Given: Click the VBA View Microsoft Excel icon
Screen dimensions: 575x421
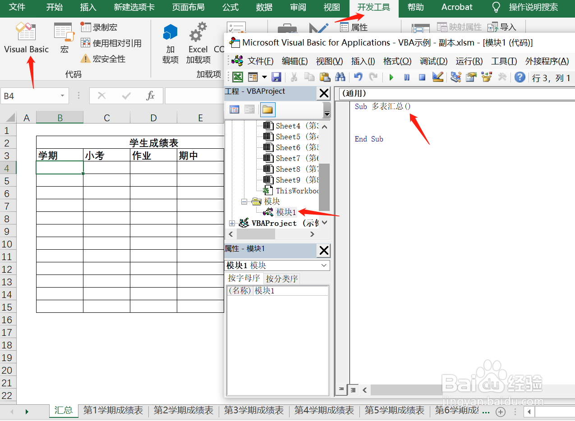Looking at the screenshot, I should 237,77.
